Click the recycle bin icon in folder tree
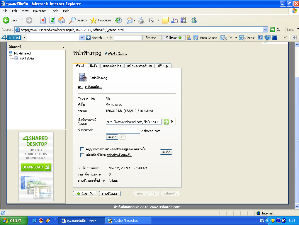299x225 pixels. [x=16, y=58]
